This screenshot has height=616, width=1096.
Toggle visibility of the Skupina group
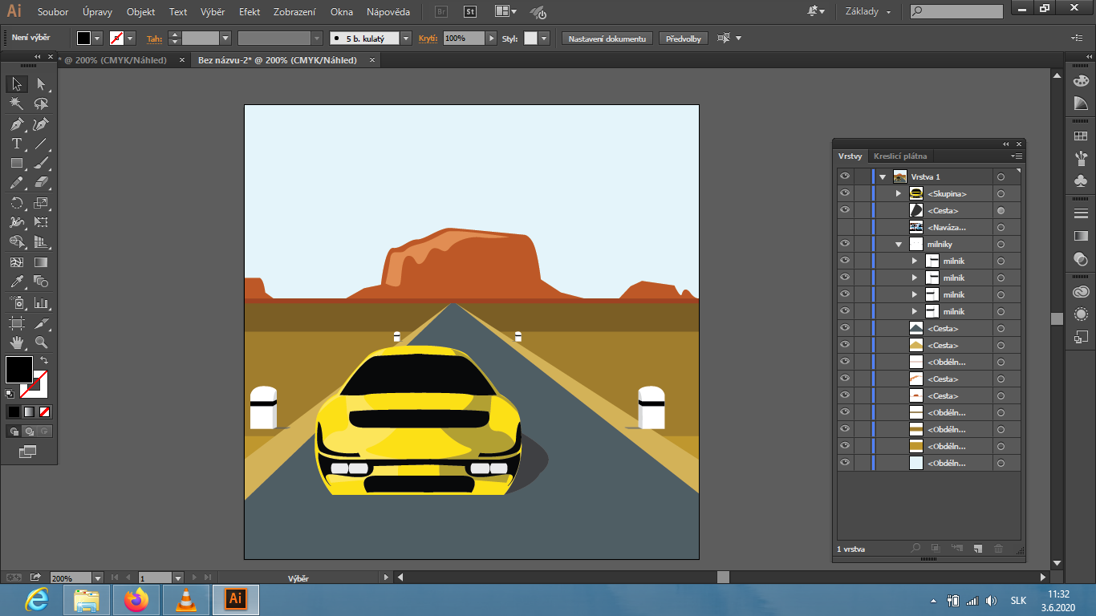point(844,193)
